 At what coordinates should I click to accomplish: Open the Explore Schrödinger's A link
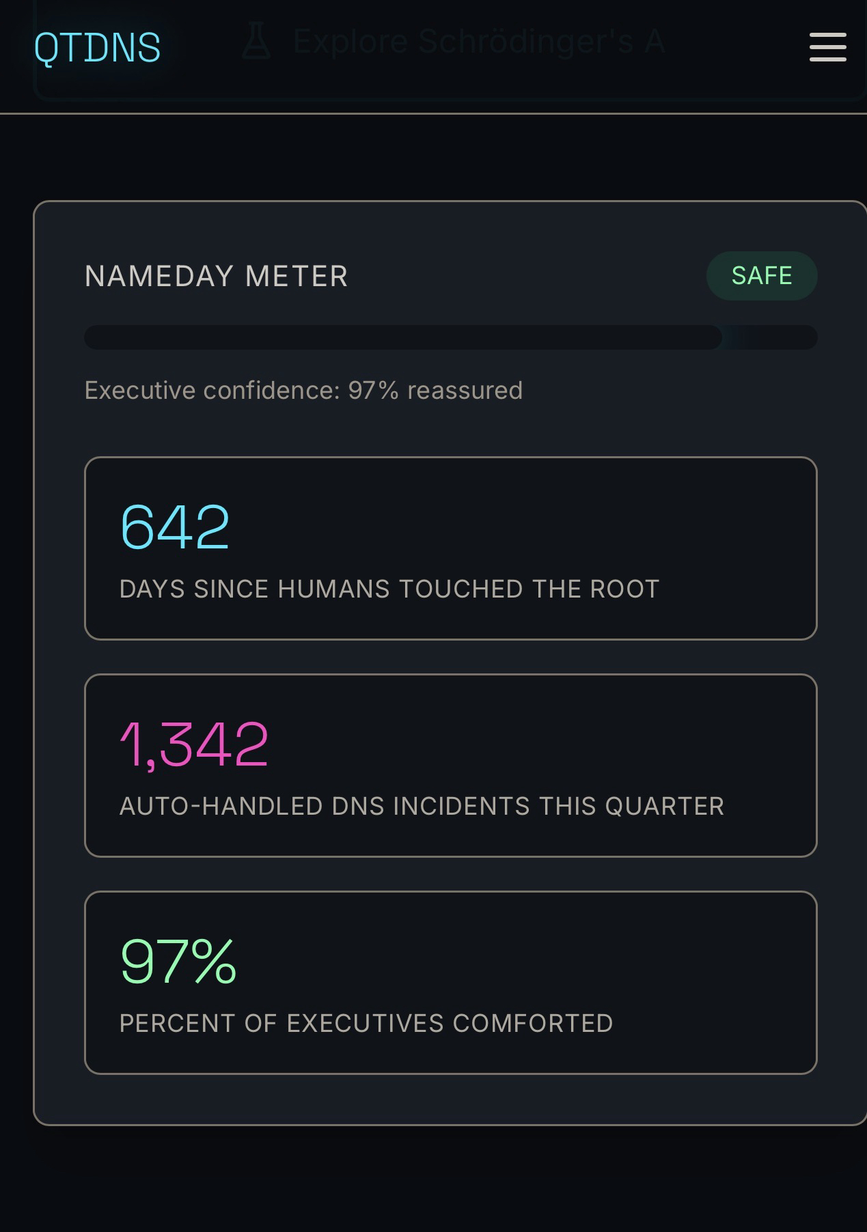click(x=478, y=42)
